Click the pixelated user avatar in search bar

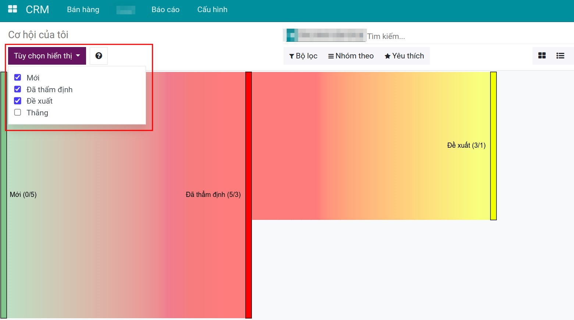[x=292, y=35]
